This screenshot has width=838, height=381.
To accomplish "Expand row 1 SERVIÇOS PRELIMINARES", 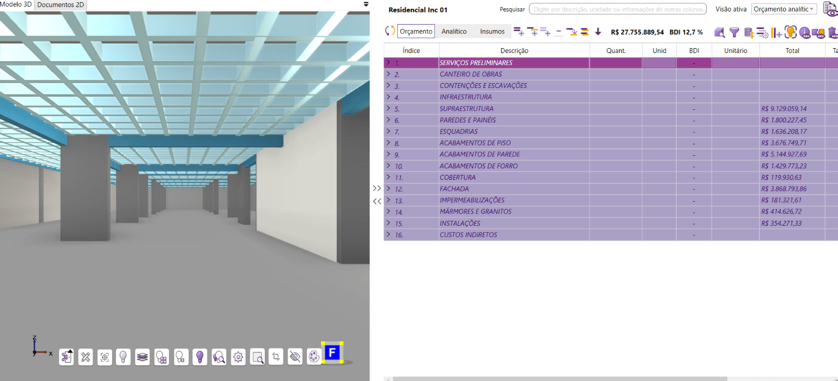I will pyautogui.click(x=388, y=62).
